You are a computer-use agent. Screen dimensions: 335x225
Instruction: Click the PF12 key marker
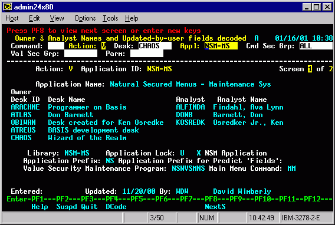click(312, 199)
